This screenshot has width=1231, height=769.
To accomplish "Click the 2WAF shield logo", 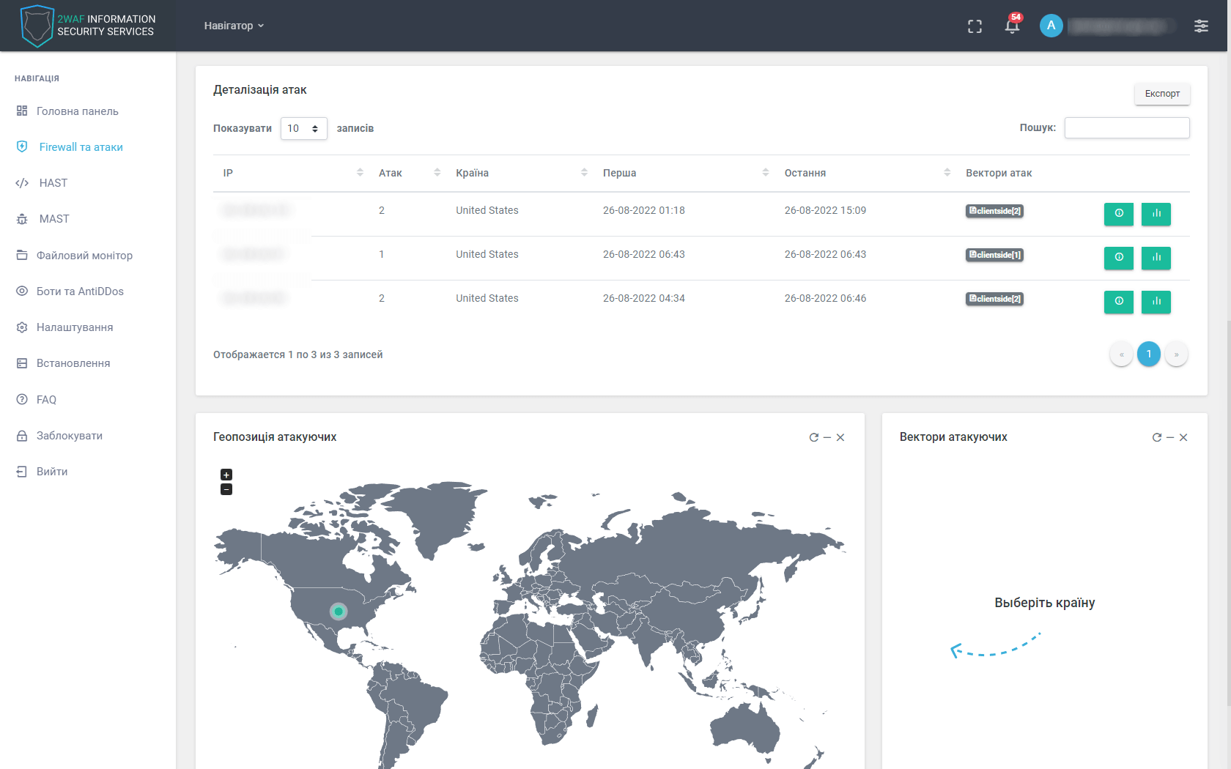I will click(37, 26).
